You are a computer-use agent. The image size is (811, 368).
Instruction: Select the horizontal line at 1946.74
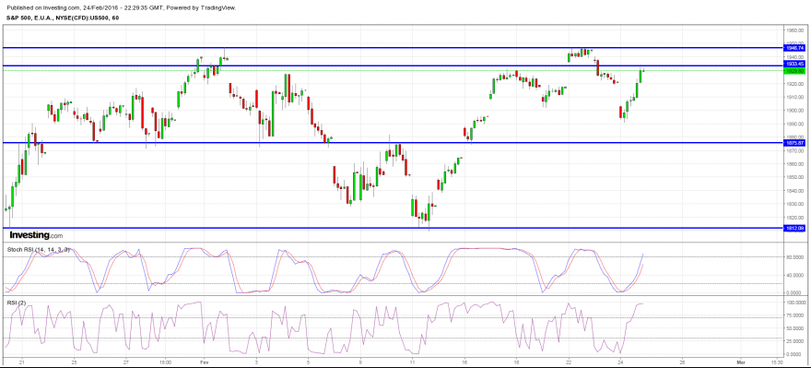tap(394, 48)
